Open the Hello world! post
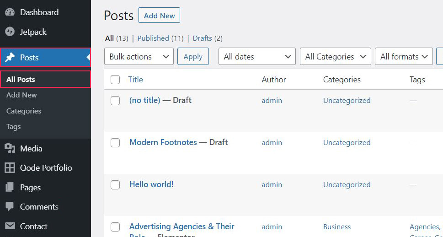Image resolution: width=443 pixels, height=237 pixels. click(x=151, y=184)
